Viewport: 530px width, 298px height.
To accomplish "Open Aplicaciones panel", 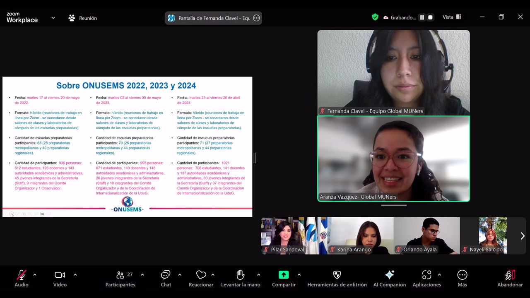I will pyautogui.click(x=426, y=279).
